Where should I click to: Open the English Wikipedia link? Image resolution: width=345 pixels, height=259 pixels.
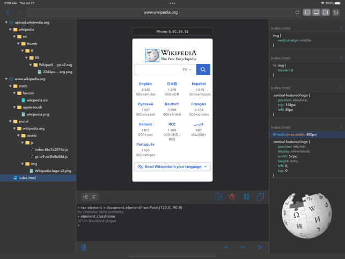(x=145, y=84)
